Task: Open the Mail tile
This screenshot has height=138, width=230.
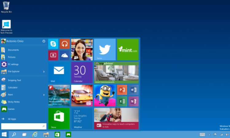Action: 59,73
